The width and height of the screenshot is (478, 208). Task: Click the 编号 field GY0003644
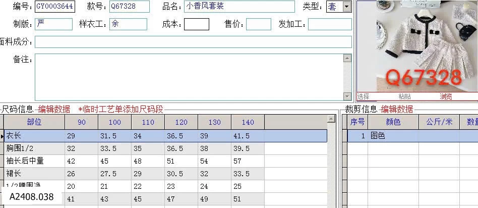pos(55,7)
